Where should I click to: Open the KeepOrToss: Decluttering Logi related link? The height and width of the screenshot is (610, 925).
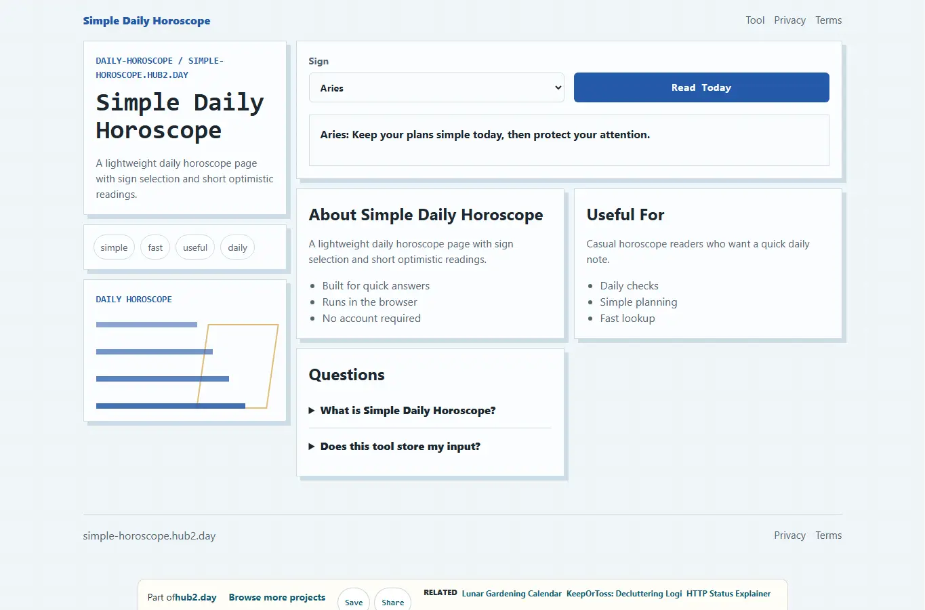[624, 594]
